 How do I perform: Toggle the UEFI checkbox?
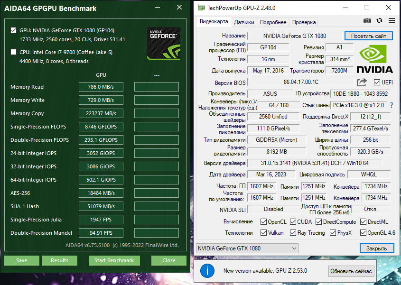(377, 83)
